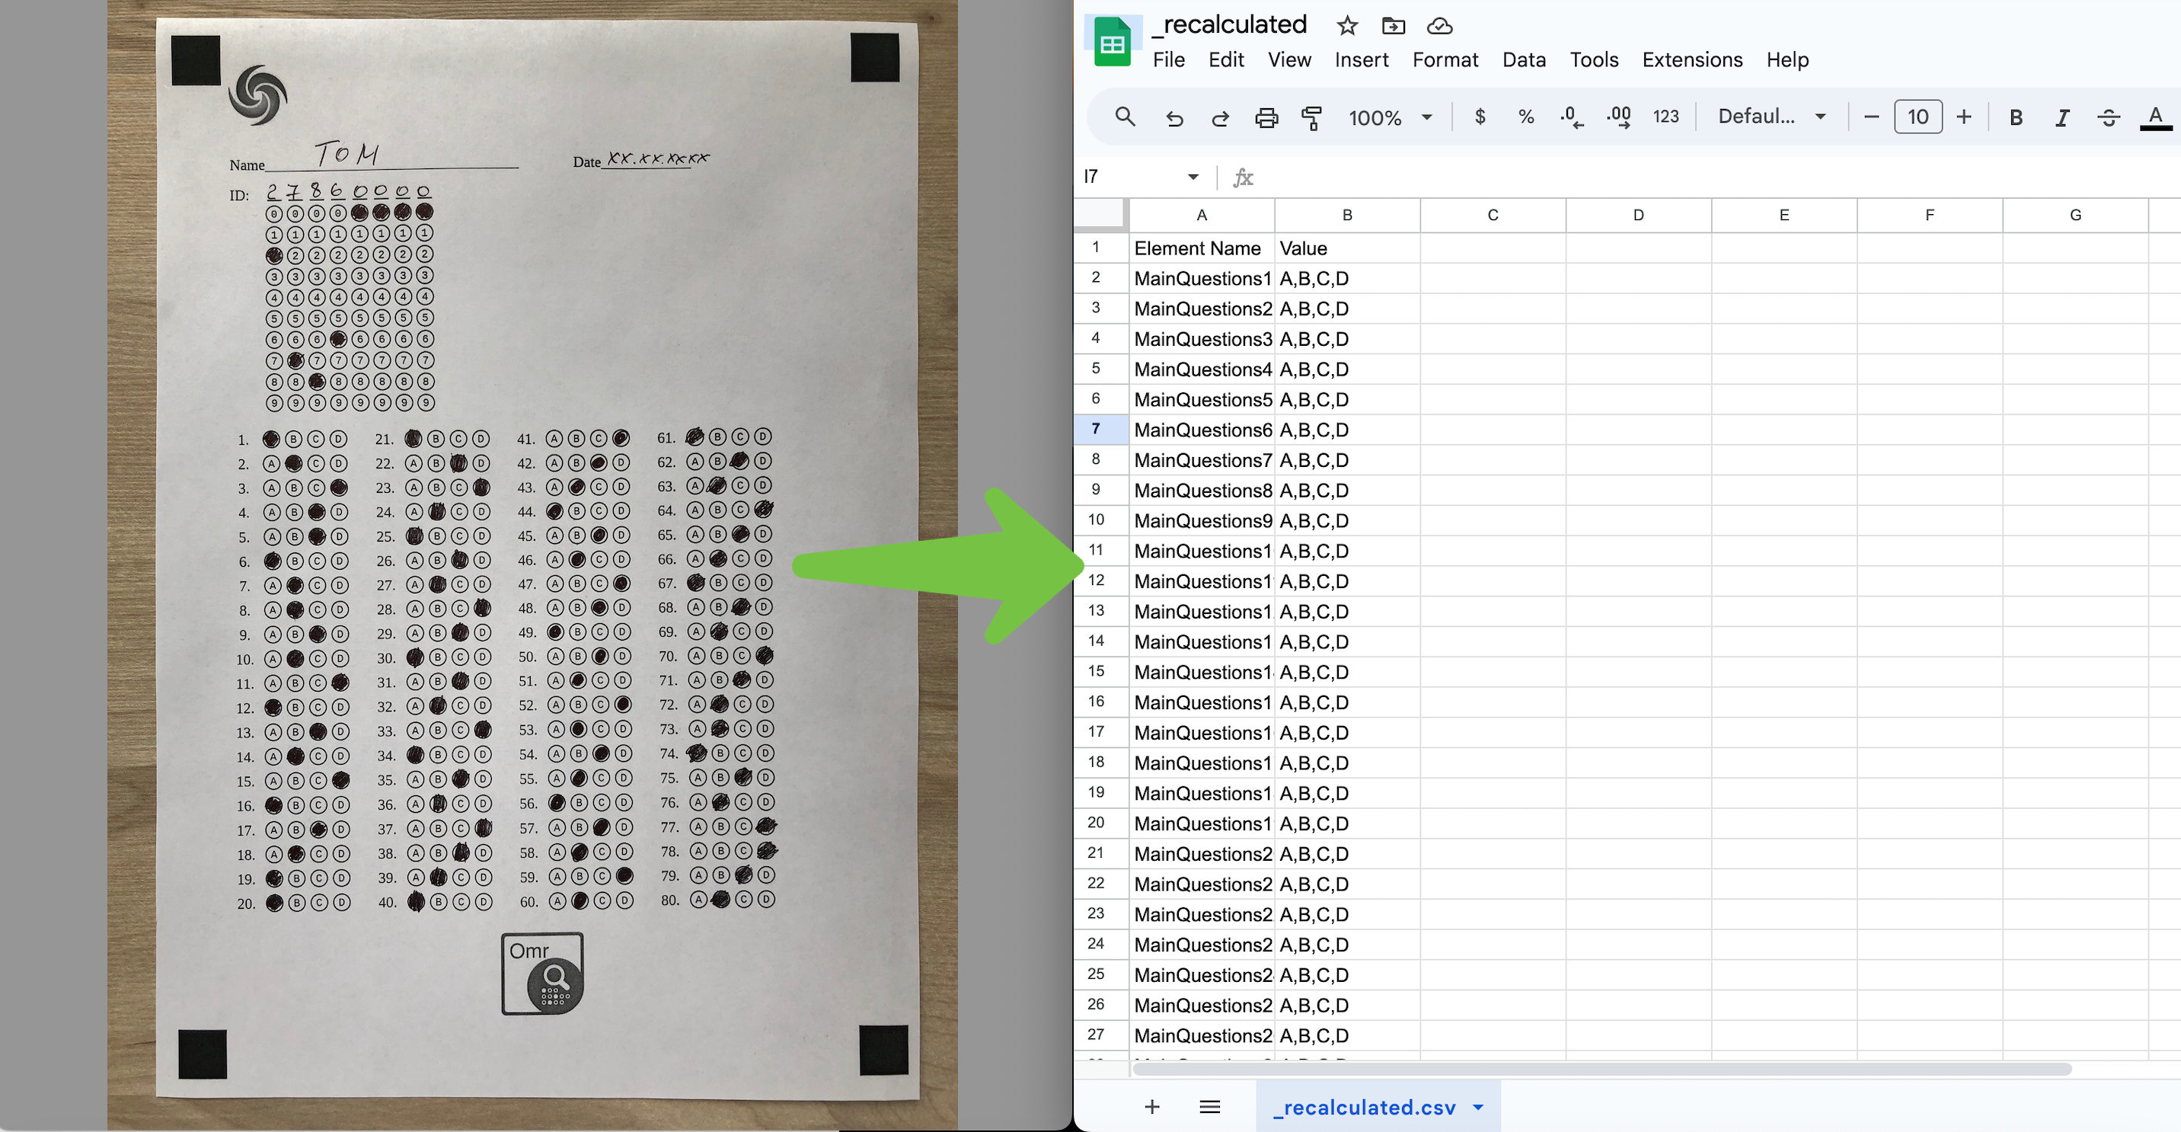This screenshot has height=1132, width=2181.
Task: Click the Add Sheet plus button
Action: coord(1151,1106)
